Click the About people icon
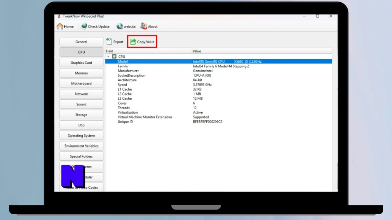392x220 pixels. [x=144, y=26]
